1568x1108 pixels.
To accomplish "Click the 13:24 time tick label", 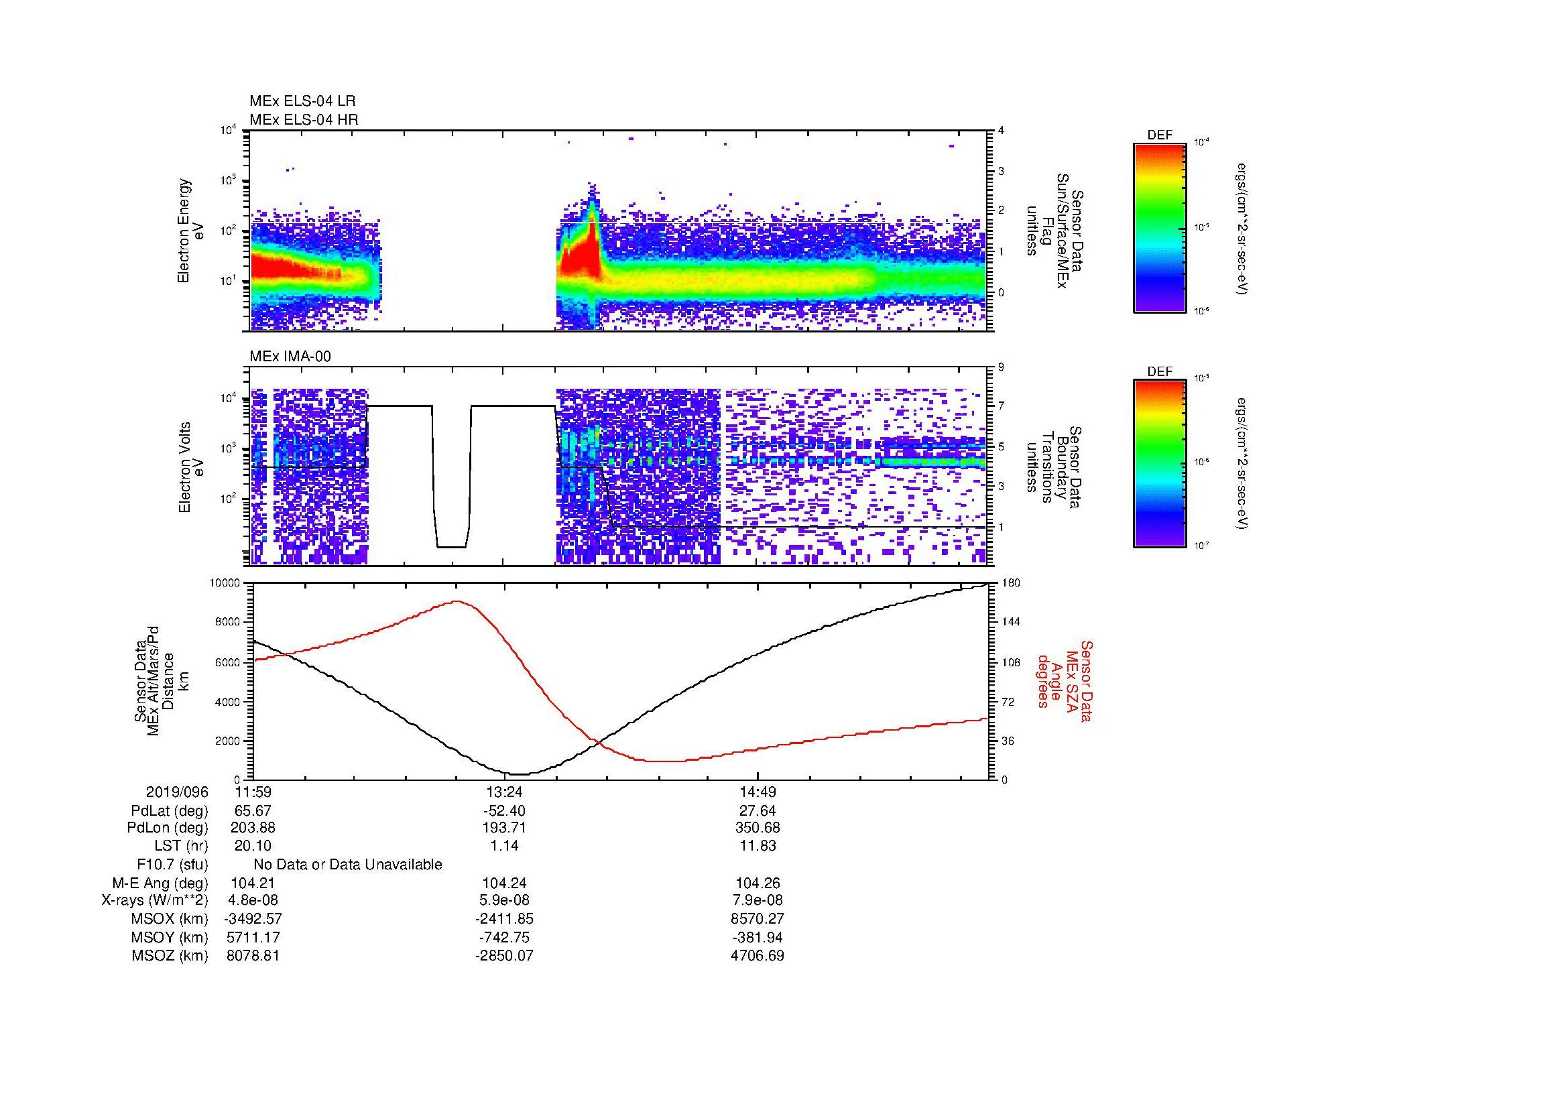I will tap(504, 792).
